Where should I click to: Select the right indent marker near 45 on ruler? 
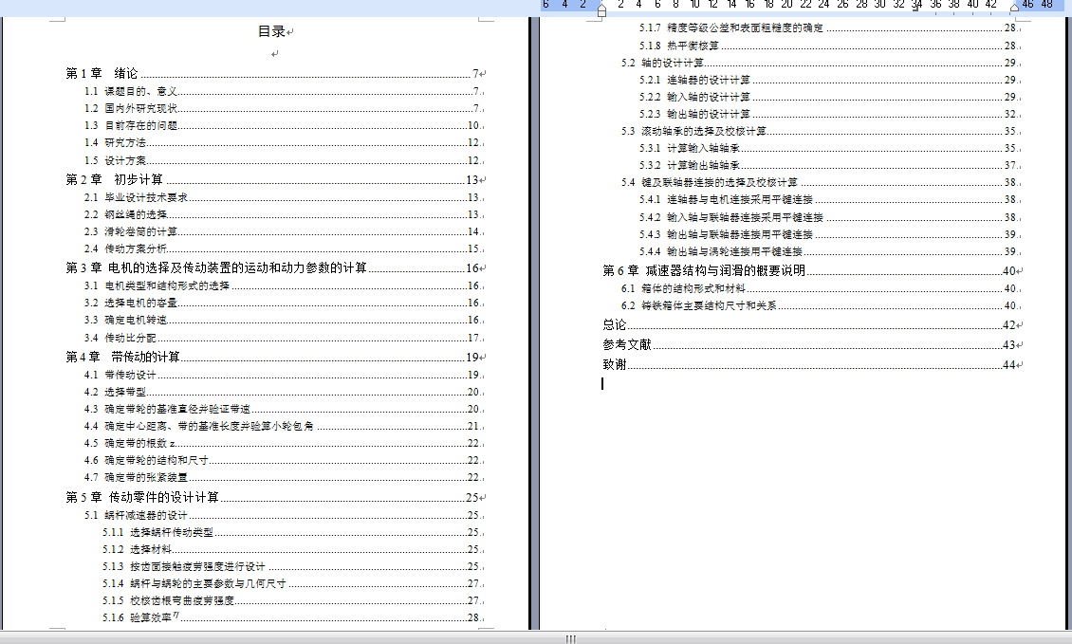click(1013, 8)
